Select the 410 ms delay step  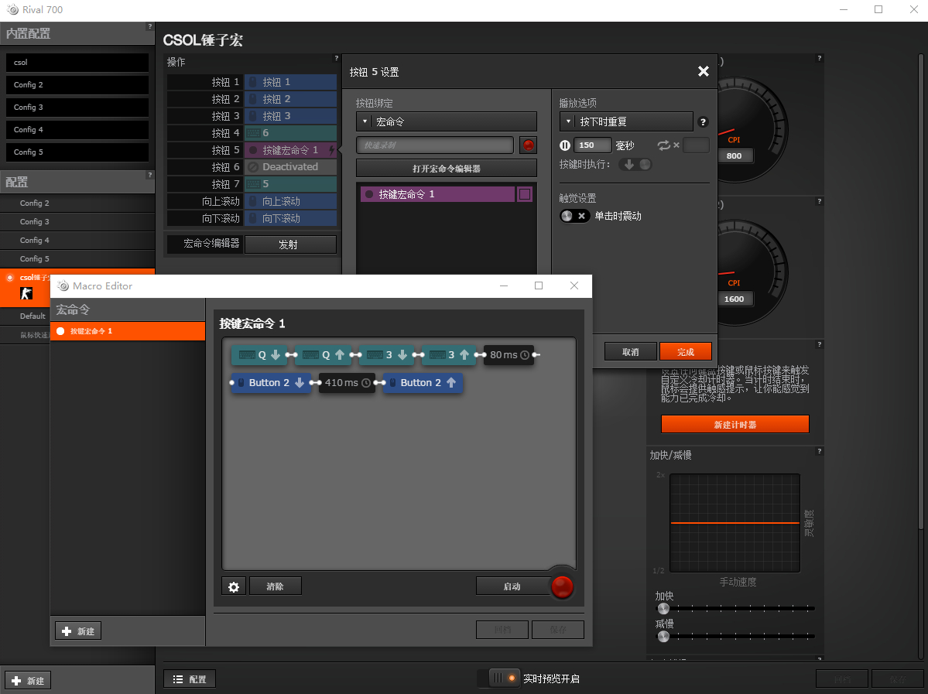pos(347,383)
